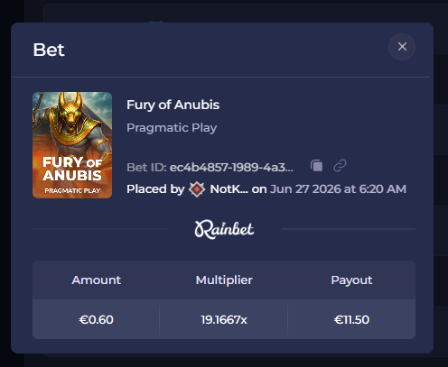448x367 pixels.
Task: Click the red diamond rank badge
Action: tap(197, 189)
